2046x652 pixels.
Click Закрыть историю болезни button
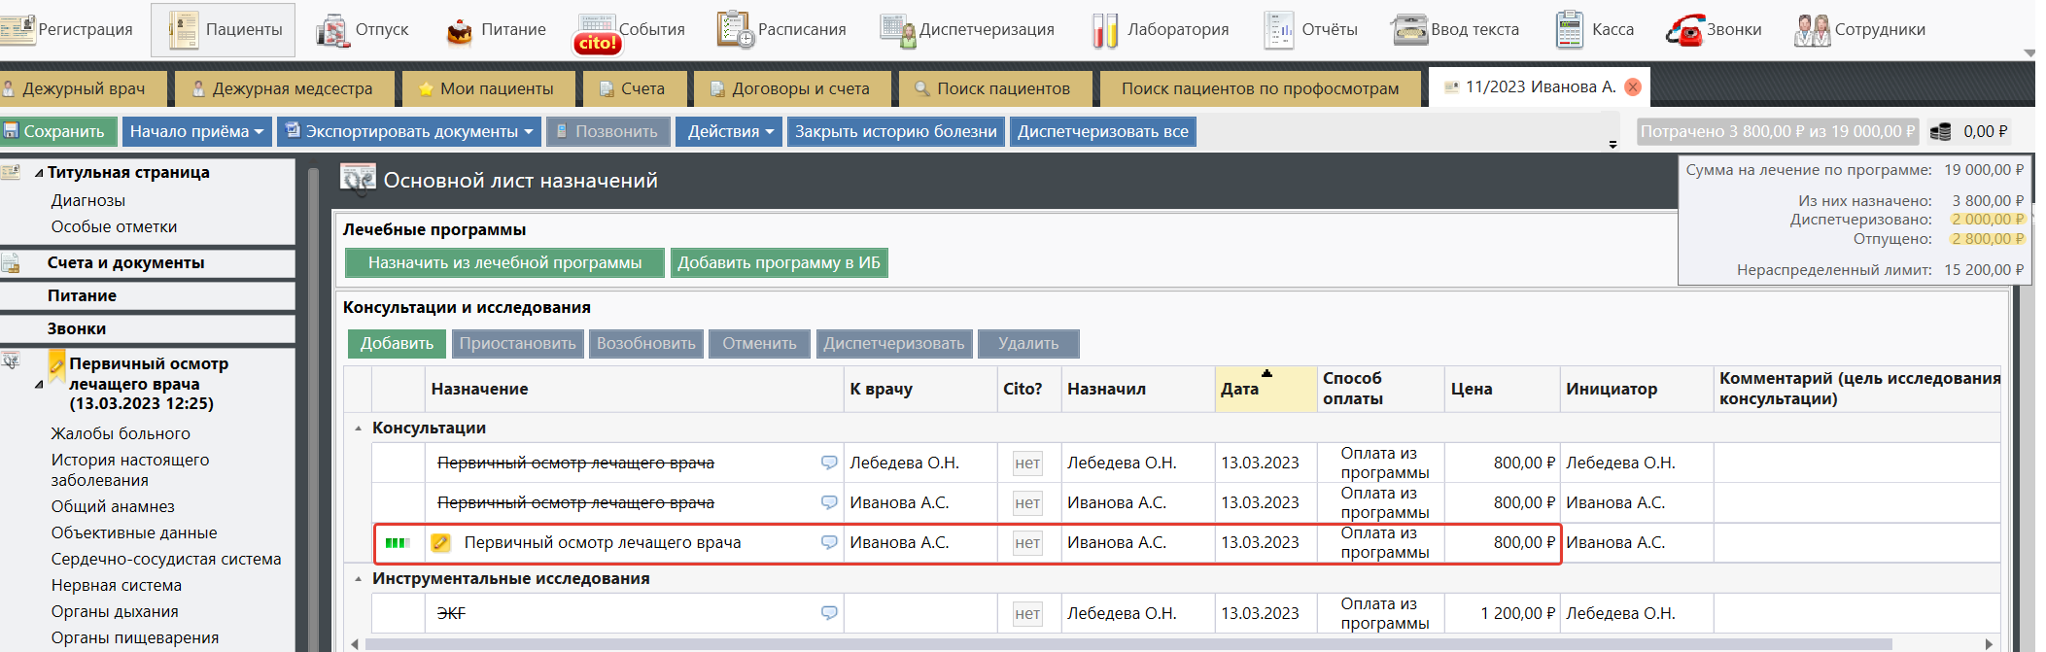point(895,132)
